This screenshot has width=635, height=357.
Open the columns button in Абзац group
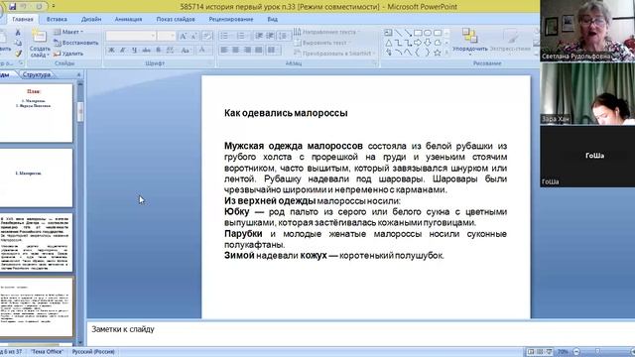(273, 51)
